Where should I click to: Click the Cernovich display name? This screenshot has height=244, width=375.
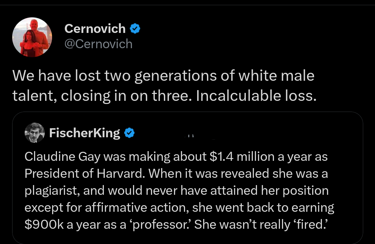(95, 29)
